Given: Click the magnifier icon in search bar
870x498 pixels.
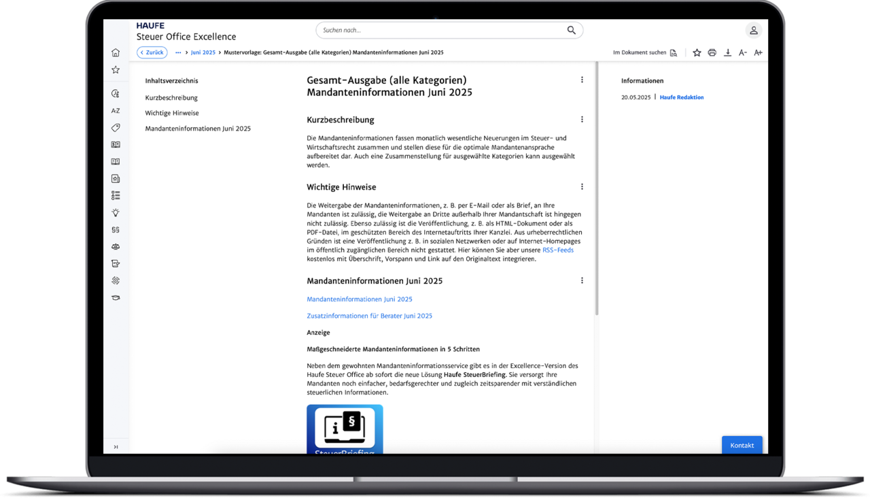Looking at the screenshot, I should (571, 30).
